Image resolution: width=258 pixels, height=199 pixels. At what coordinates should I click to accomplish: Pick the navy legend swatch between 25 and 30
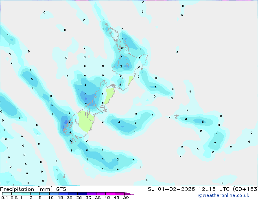pyautogui.click(x=82, y=194)
